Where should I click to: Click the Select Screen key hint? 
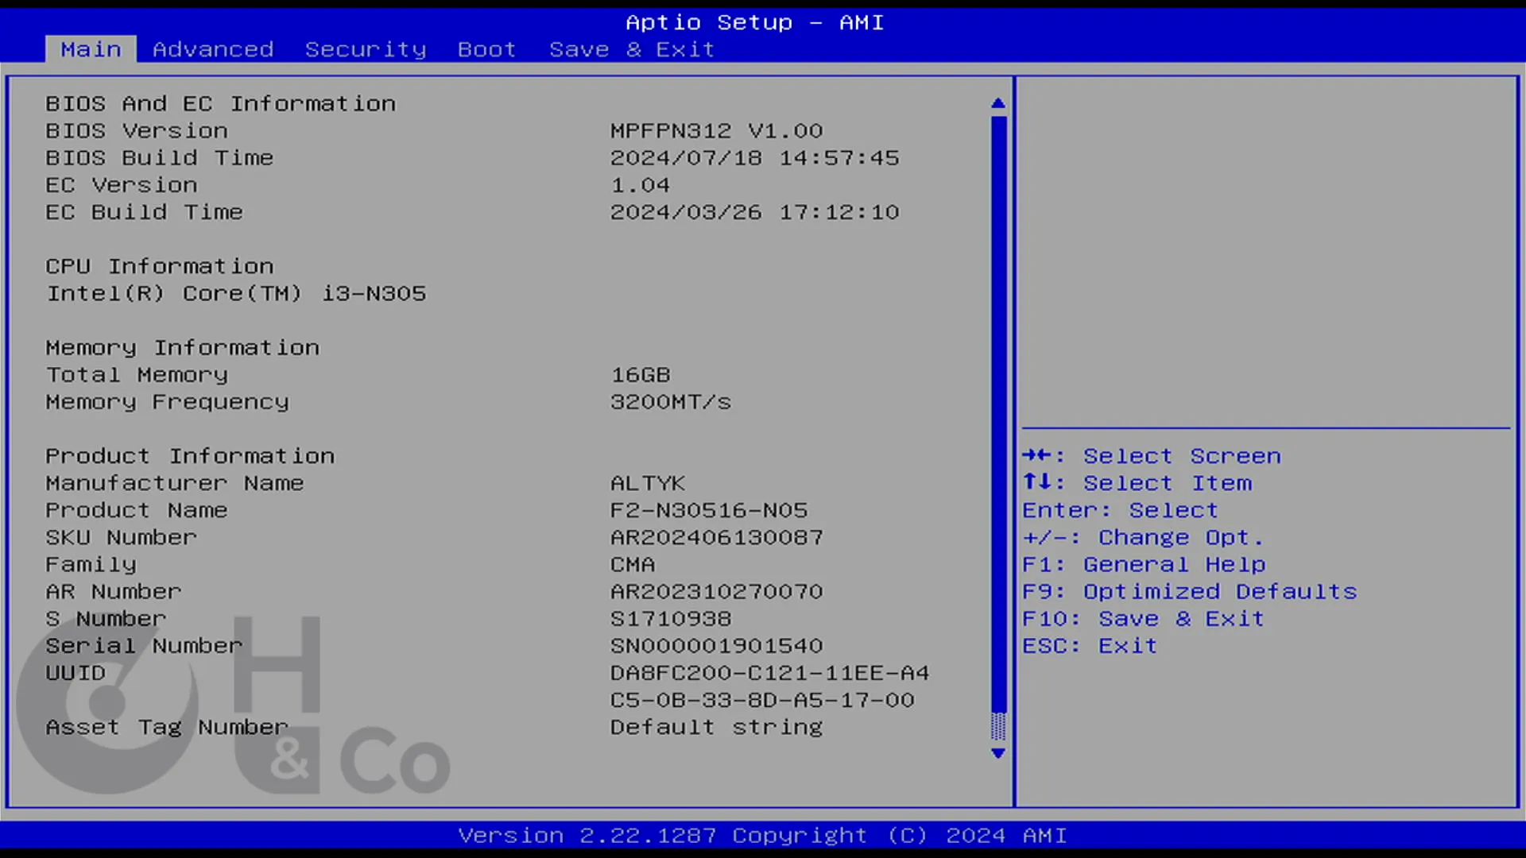tap(1152, 456)
